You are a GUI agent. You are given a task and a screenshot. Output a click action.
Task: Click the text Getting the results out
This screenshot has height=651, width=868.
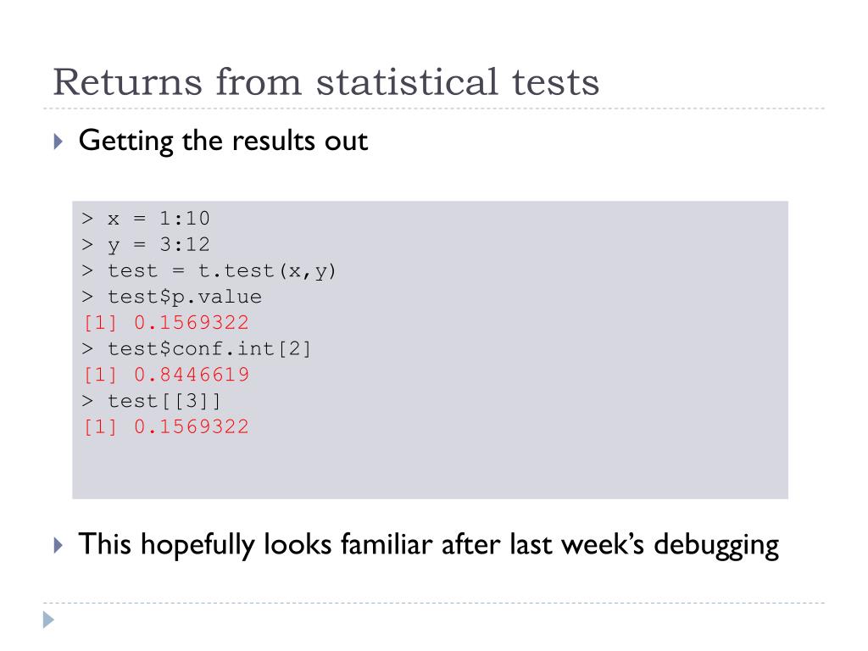[x=223, y=141]
